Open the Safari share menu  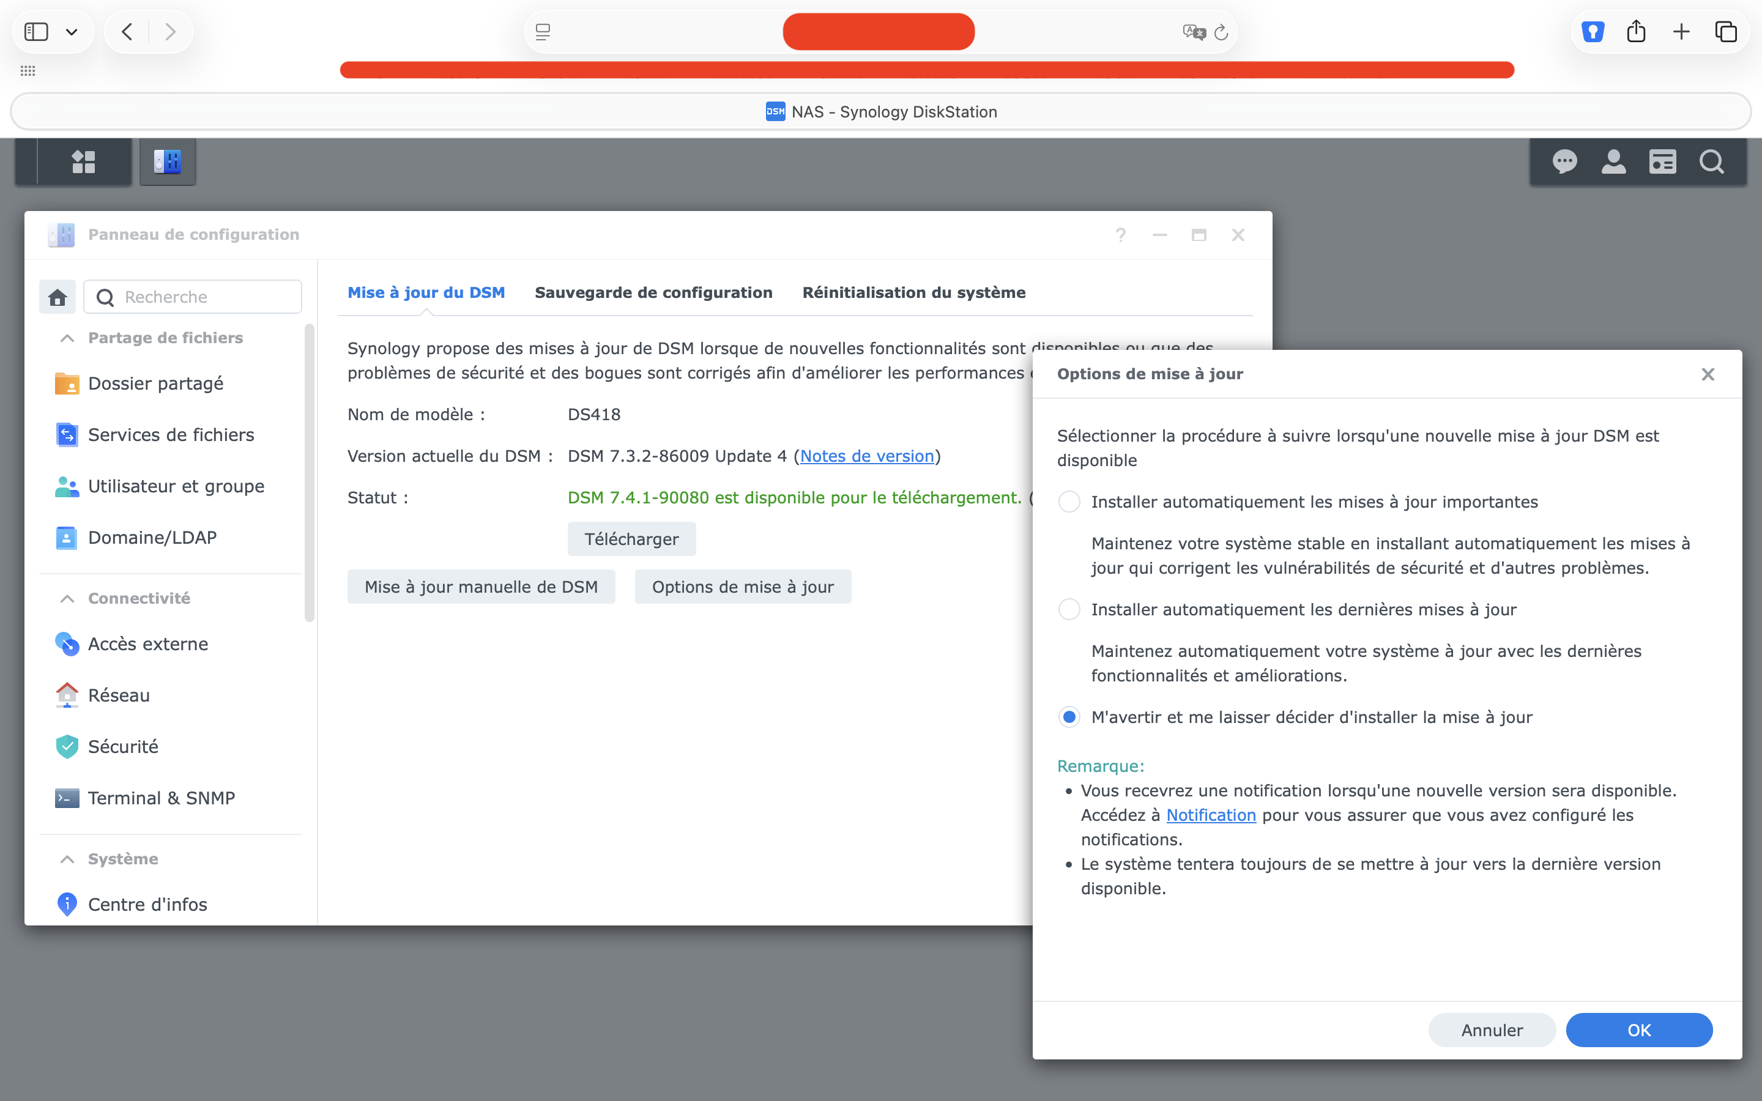tap(1636, 31)
